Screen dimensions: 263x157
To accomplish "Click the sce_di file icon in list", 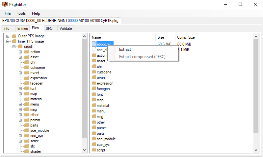I will 94,49.
